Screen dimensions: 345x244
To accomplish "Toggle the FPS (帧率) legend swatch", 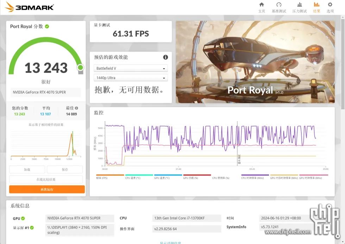I will click(x=110, y=175).
